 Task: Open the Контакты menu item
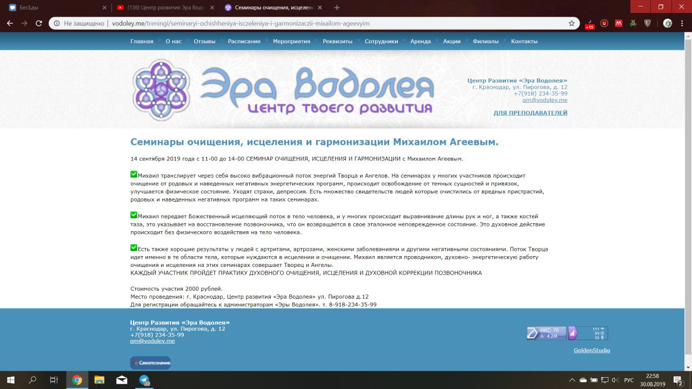(524, 41)
